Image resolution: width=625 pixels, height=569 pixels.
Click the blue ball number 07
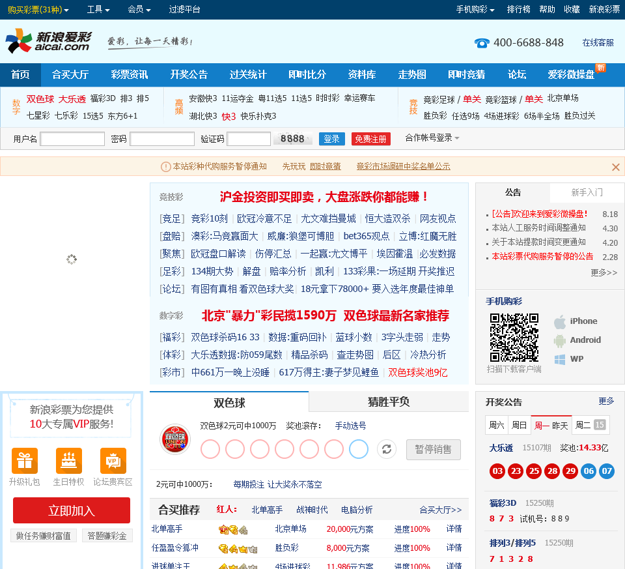(607, 471)
